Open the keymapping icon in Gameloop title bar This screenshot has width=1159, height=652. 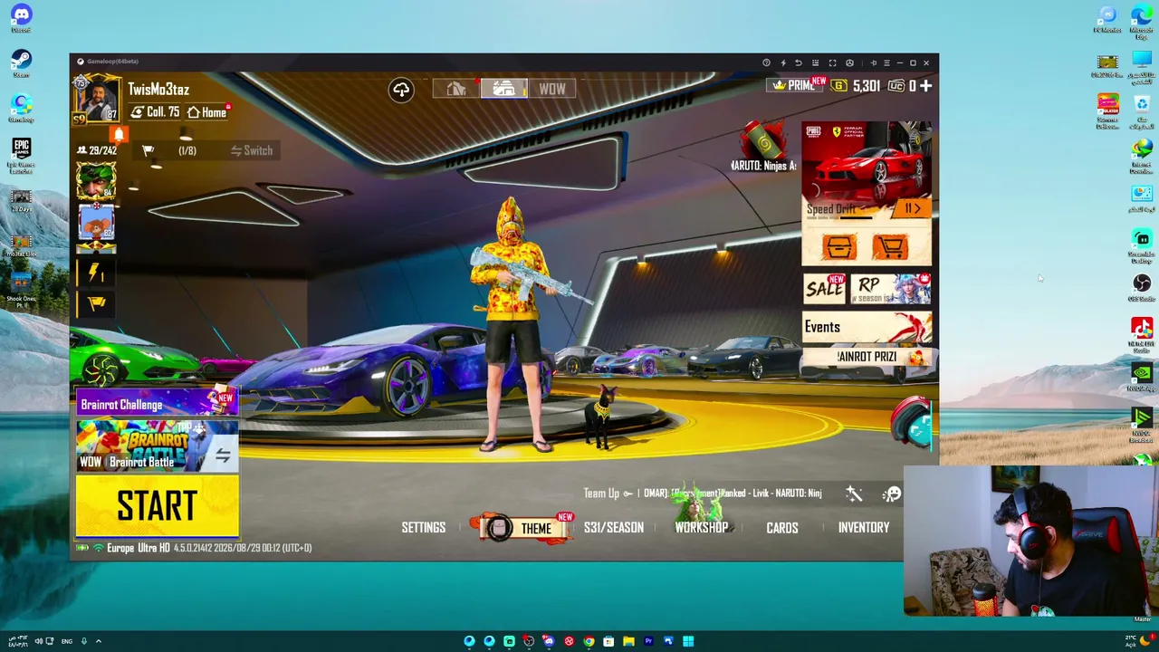815,62
